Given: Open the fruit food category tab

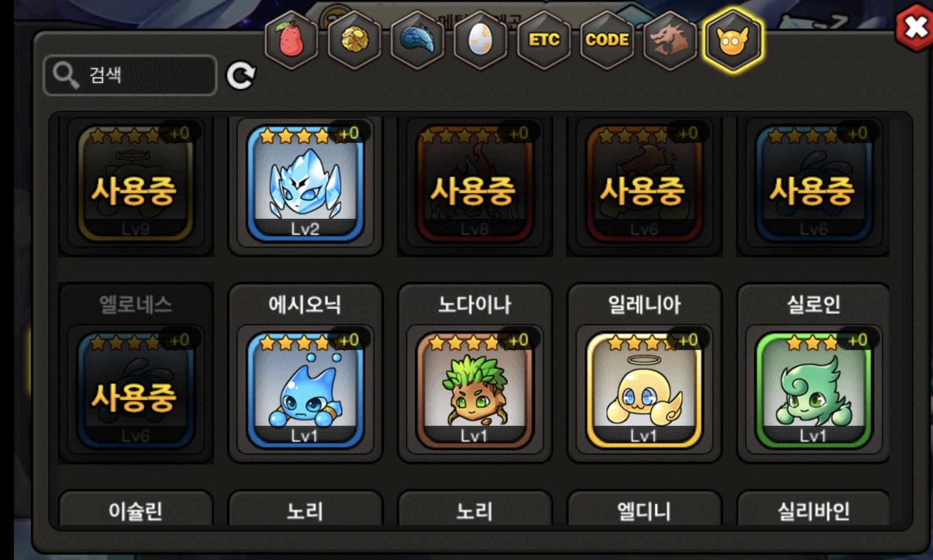Looking at the screenshot, I should coord(291,40).
